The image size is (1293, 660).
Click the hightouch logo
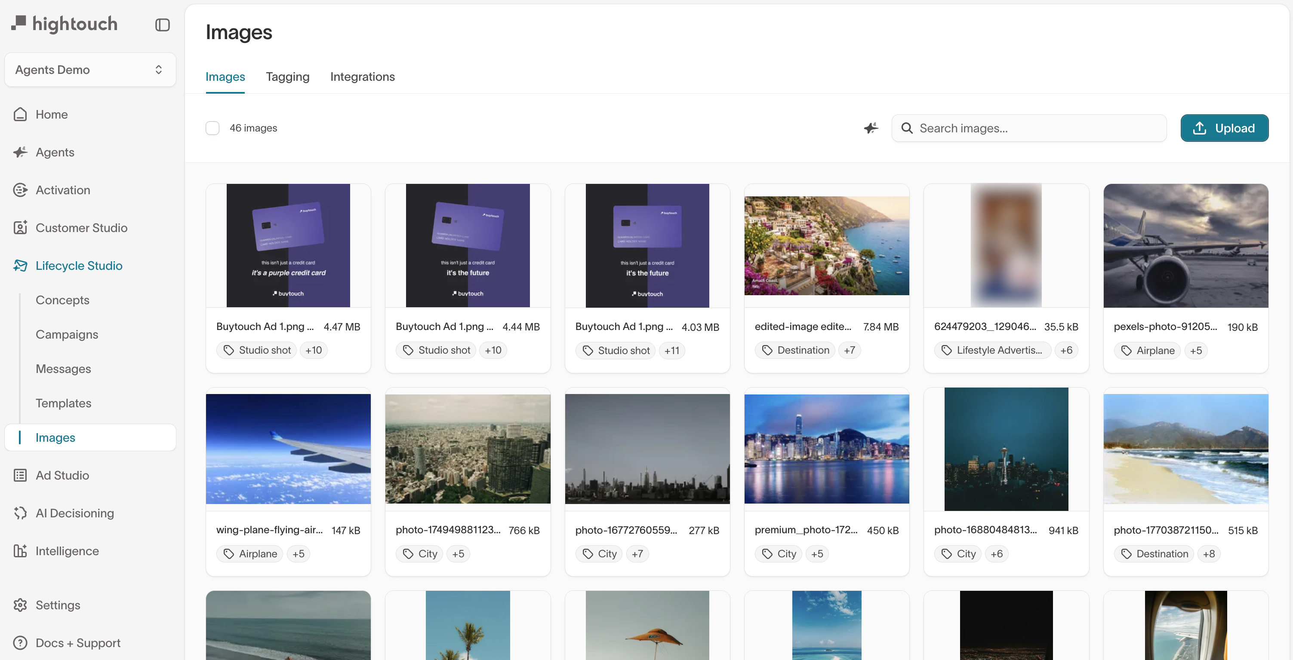point(64,24)
